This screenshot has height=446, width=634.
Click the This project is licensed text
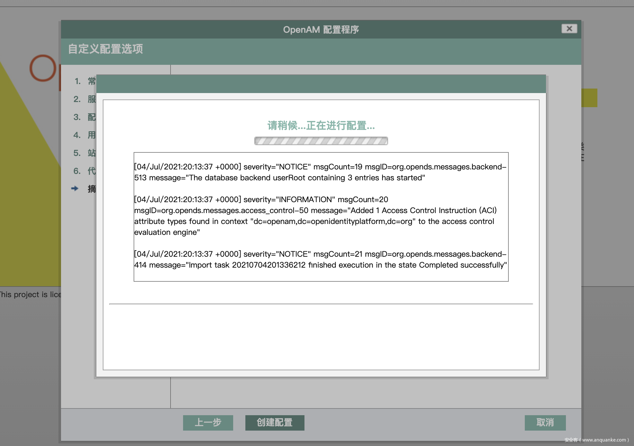31,295
